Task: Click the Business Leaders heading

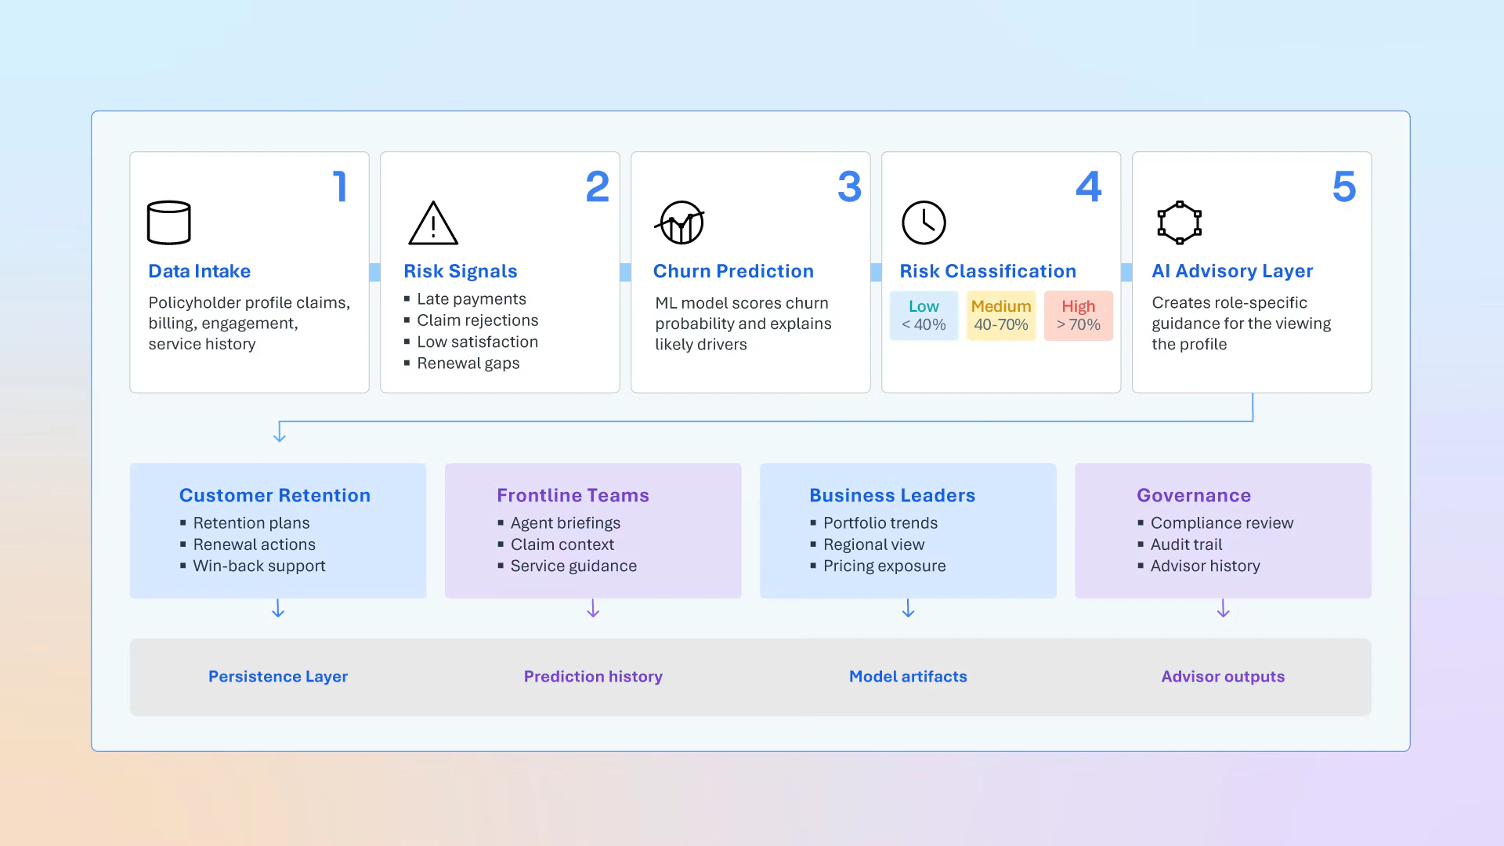Action: [x=892, y=495]
